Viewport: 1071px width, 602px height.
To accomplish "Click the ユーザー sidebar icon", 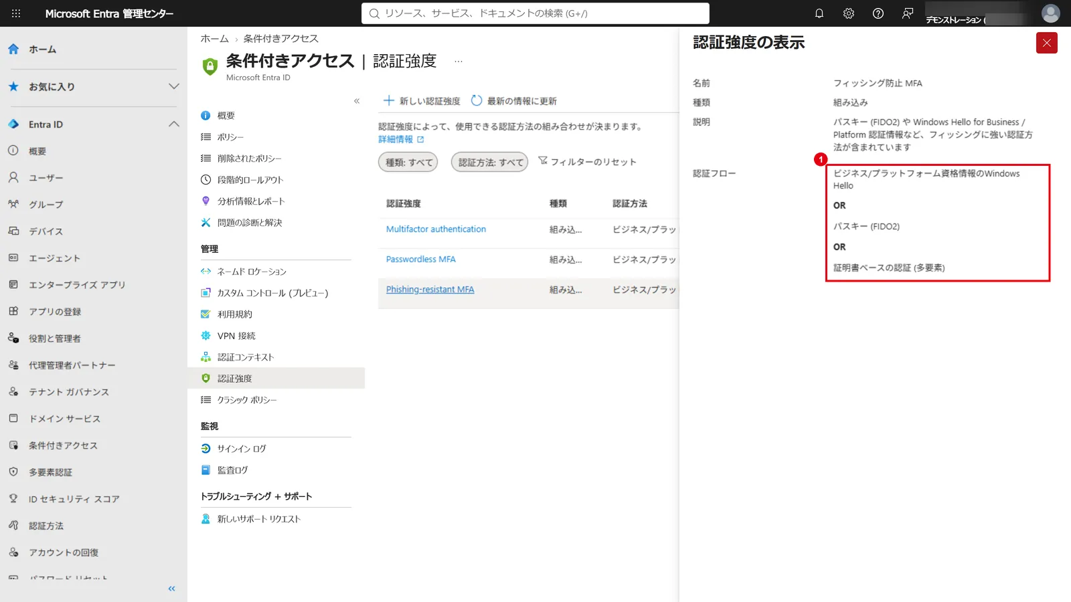I will (x=13, y=178).
